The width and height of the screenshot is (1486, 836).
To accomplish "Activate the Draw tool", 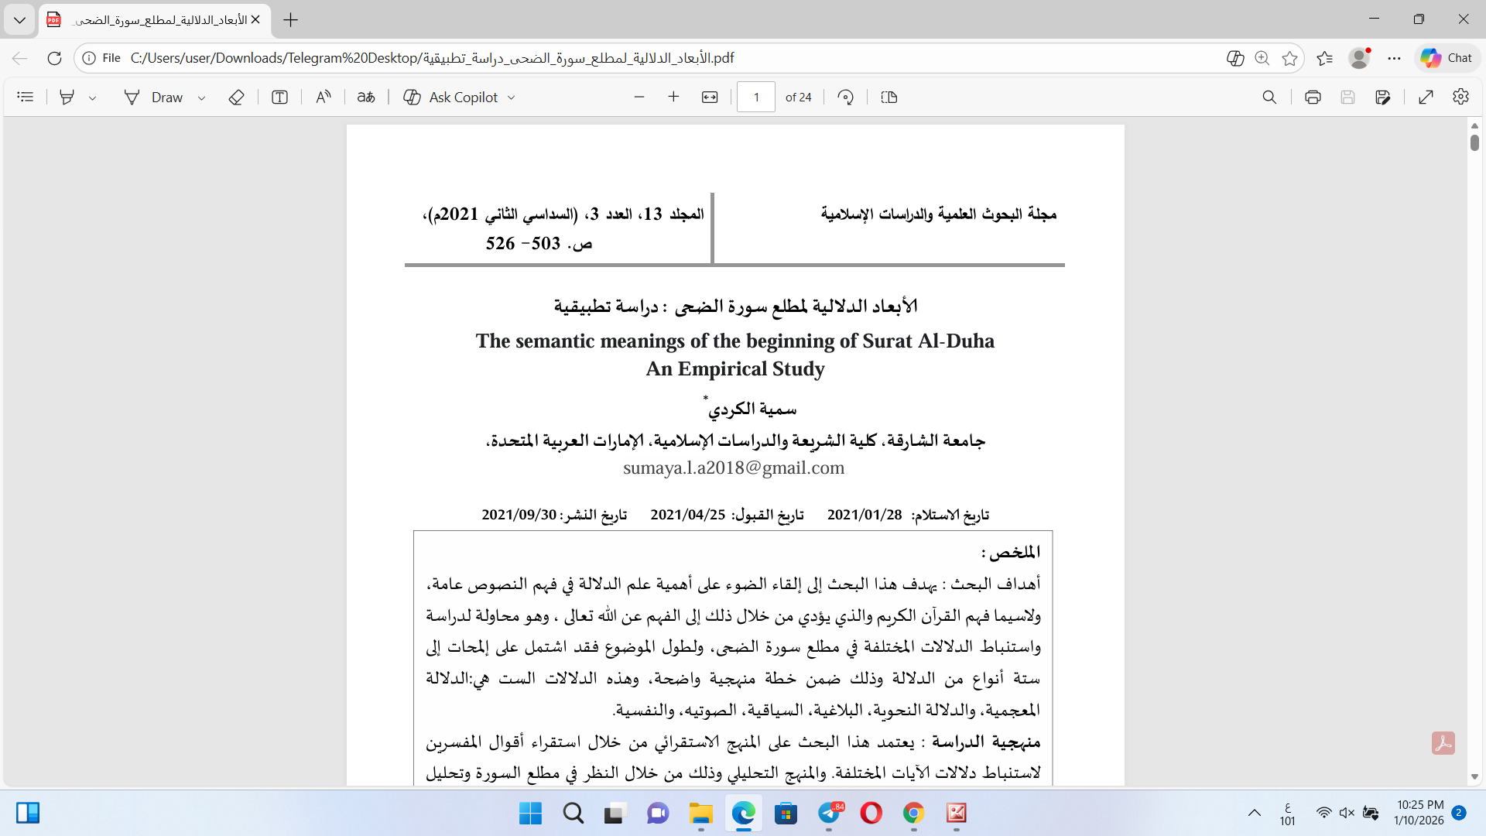I will (154, 98).
